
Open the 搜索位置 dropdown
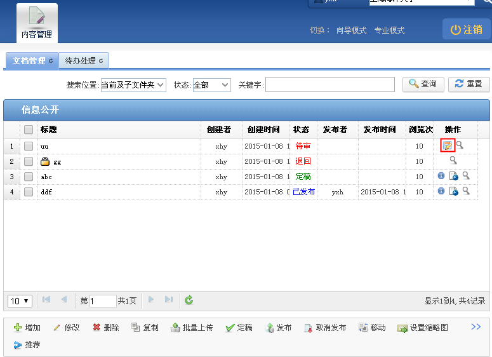tap(133, 84)
